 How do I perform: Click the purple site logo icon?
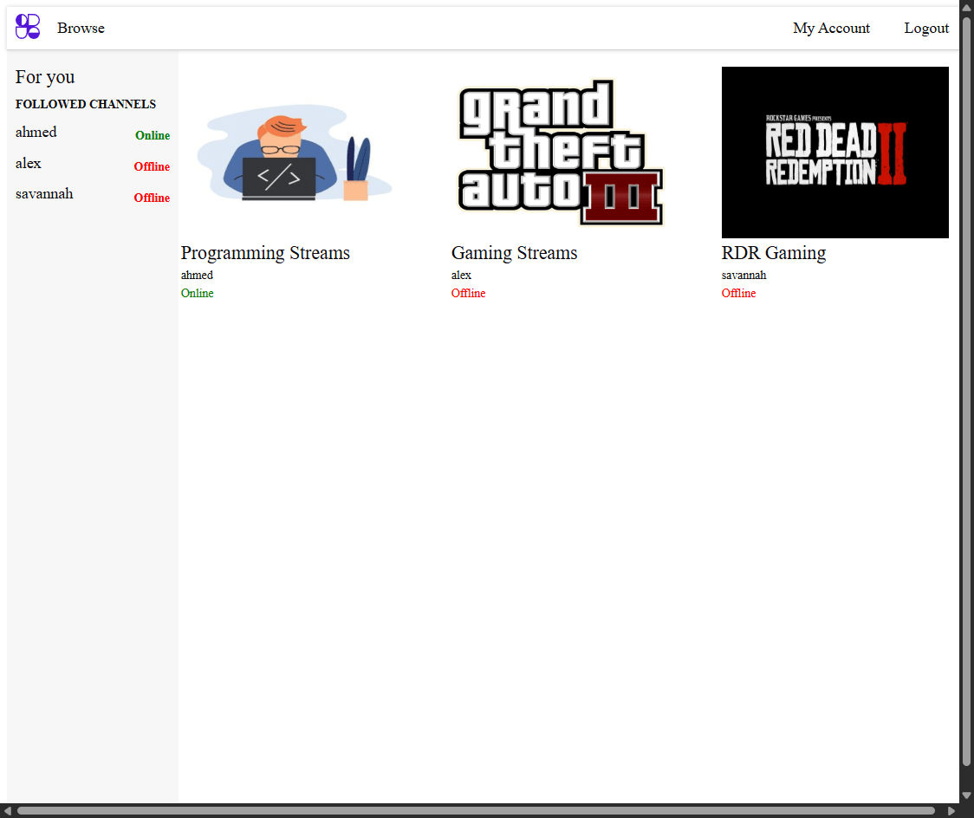pos(28,27)
